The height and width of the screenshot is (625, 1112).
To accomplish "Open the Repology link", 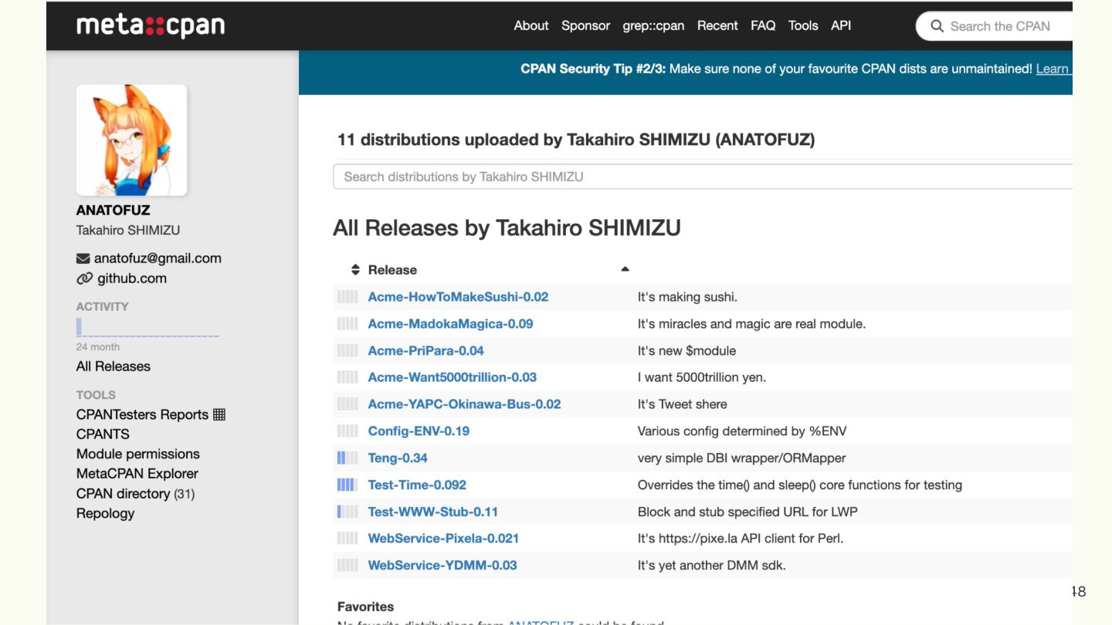I will tap(105, 513).
